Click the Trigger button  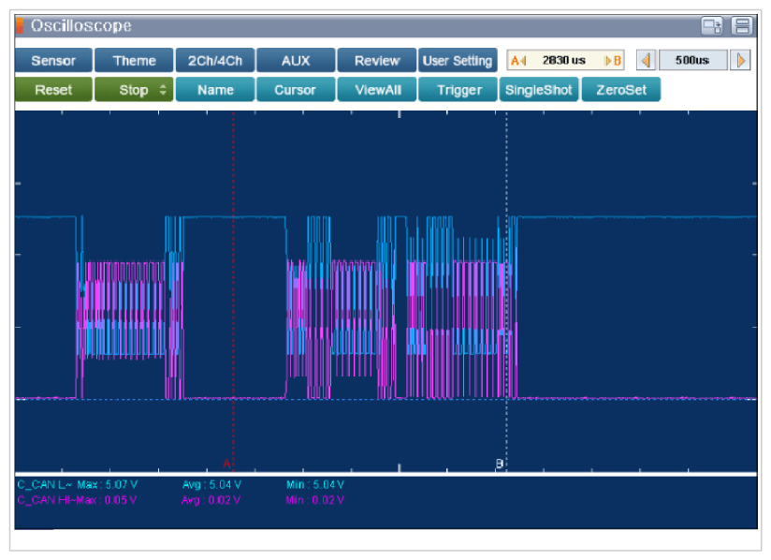point(458,90)
